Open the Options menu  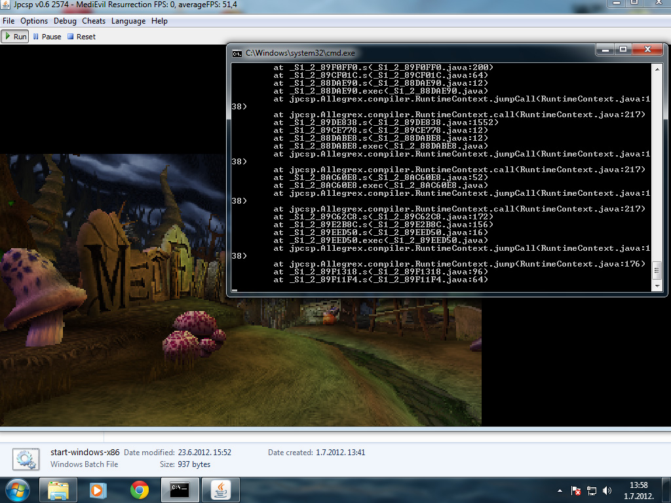pos(34,21)
